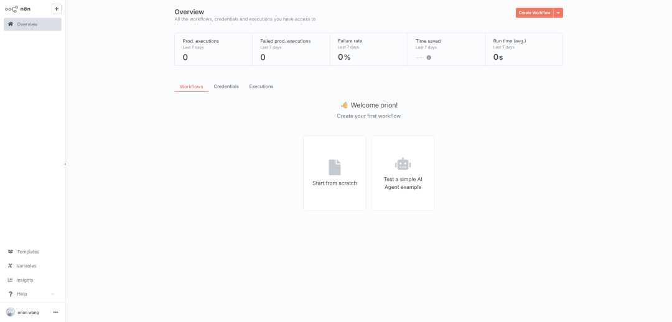Image resolution: width=672 pixels, height=322 pixels.
Task: Click the n8n logo icon
Action: pyautogui.click(x=11, y=9)
